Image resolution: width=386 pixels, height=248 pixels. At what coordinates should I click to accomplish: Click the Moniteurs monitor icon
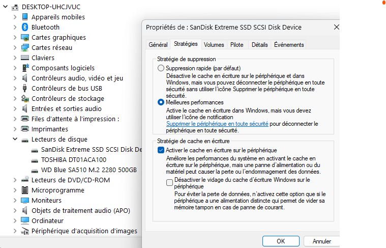[x=25, y=201]
